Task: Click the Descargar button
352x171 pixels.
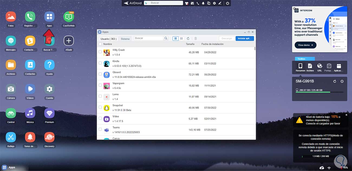Action: click(x=227, y=38)
